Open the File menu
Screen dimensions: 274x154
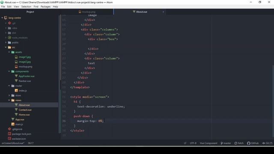pos(3,6)
